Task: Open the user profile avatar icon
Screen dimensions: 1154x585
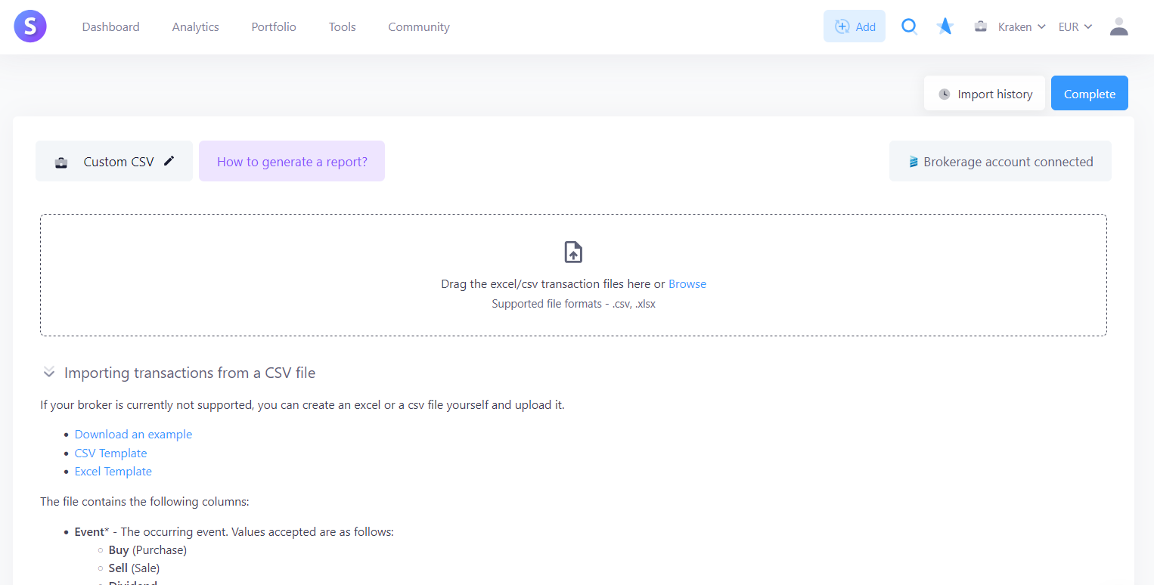Action: 1118,27
